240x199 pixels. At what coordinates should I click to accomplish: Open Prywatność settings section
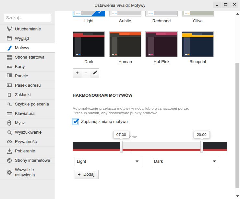tap(28, 142)
